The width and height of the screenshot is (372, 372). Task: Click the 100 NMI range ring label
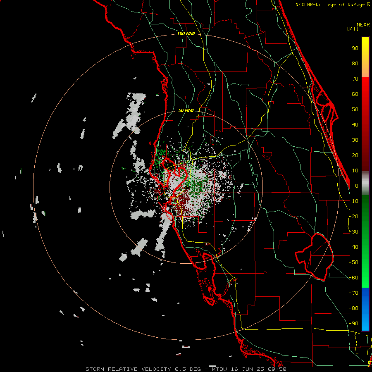point(186,33)
